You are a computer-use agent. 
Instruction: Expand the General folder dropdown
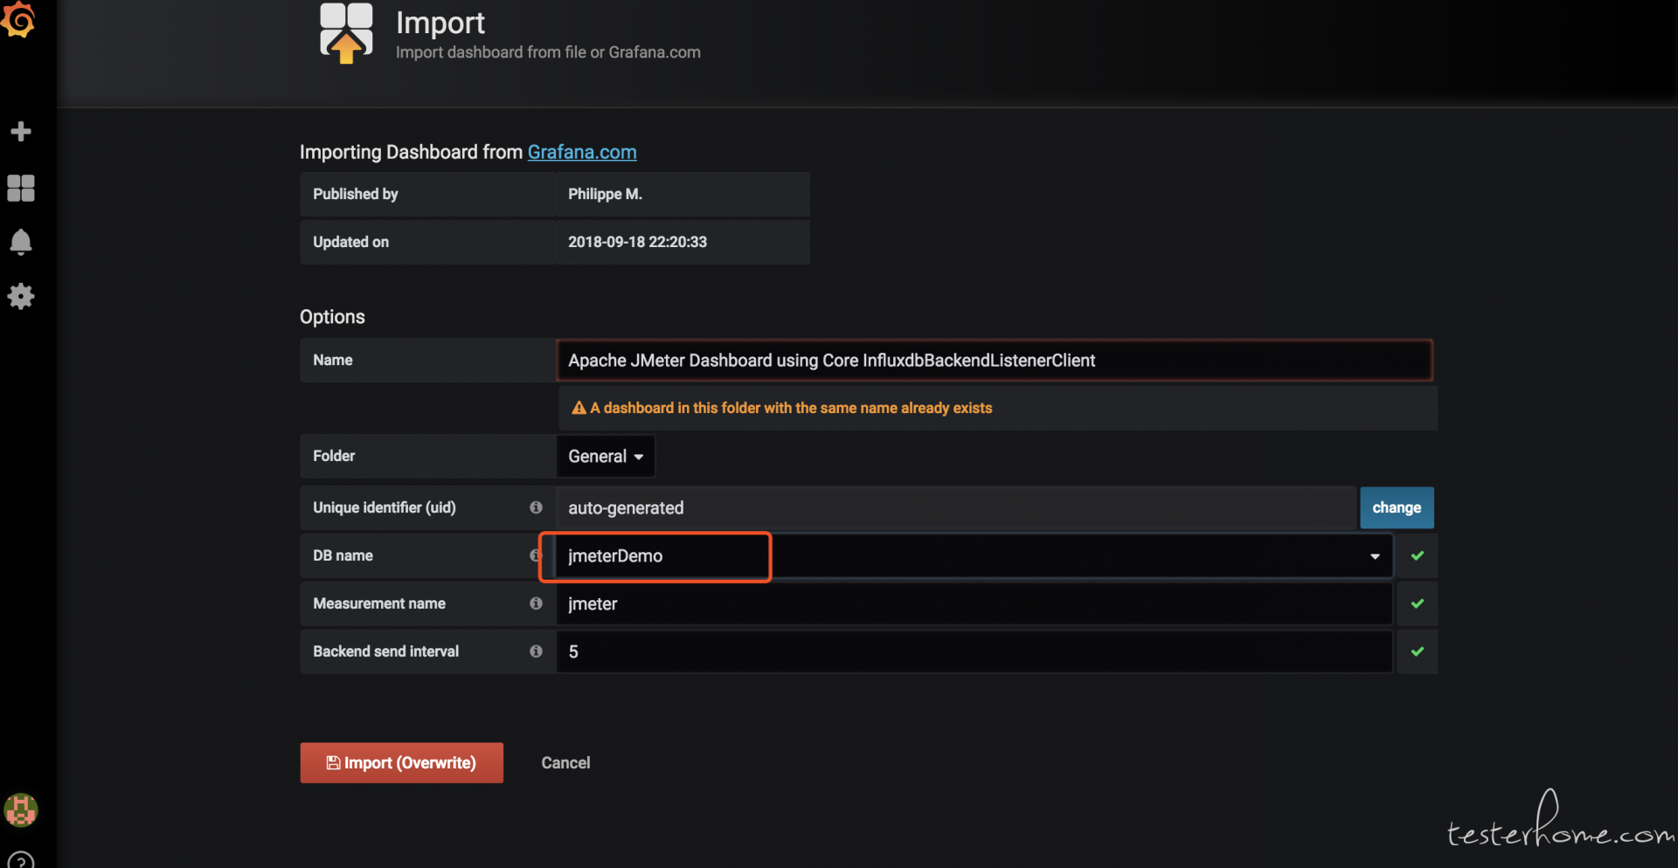(606, 457)
